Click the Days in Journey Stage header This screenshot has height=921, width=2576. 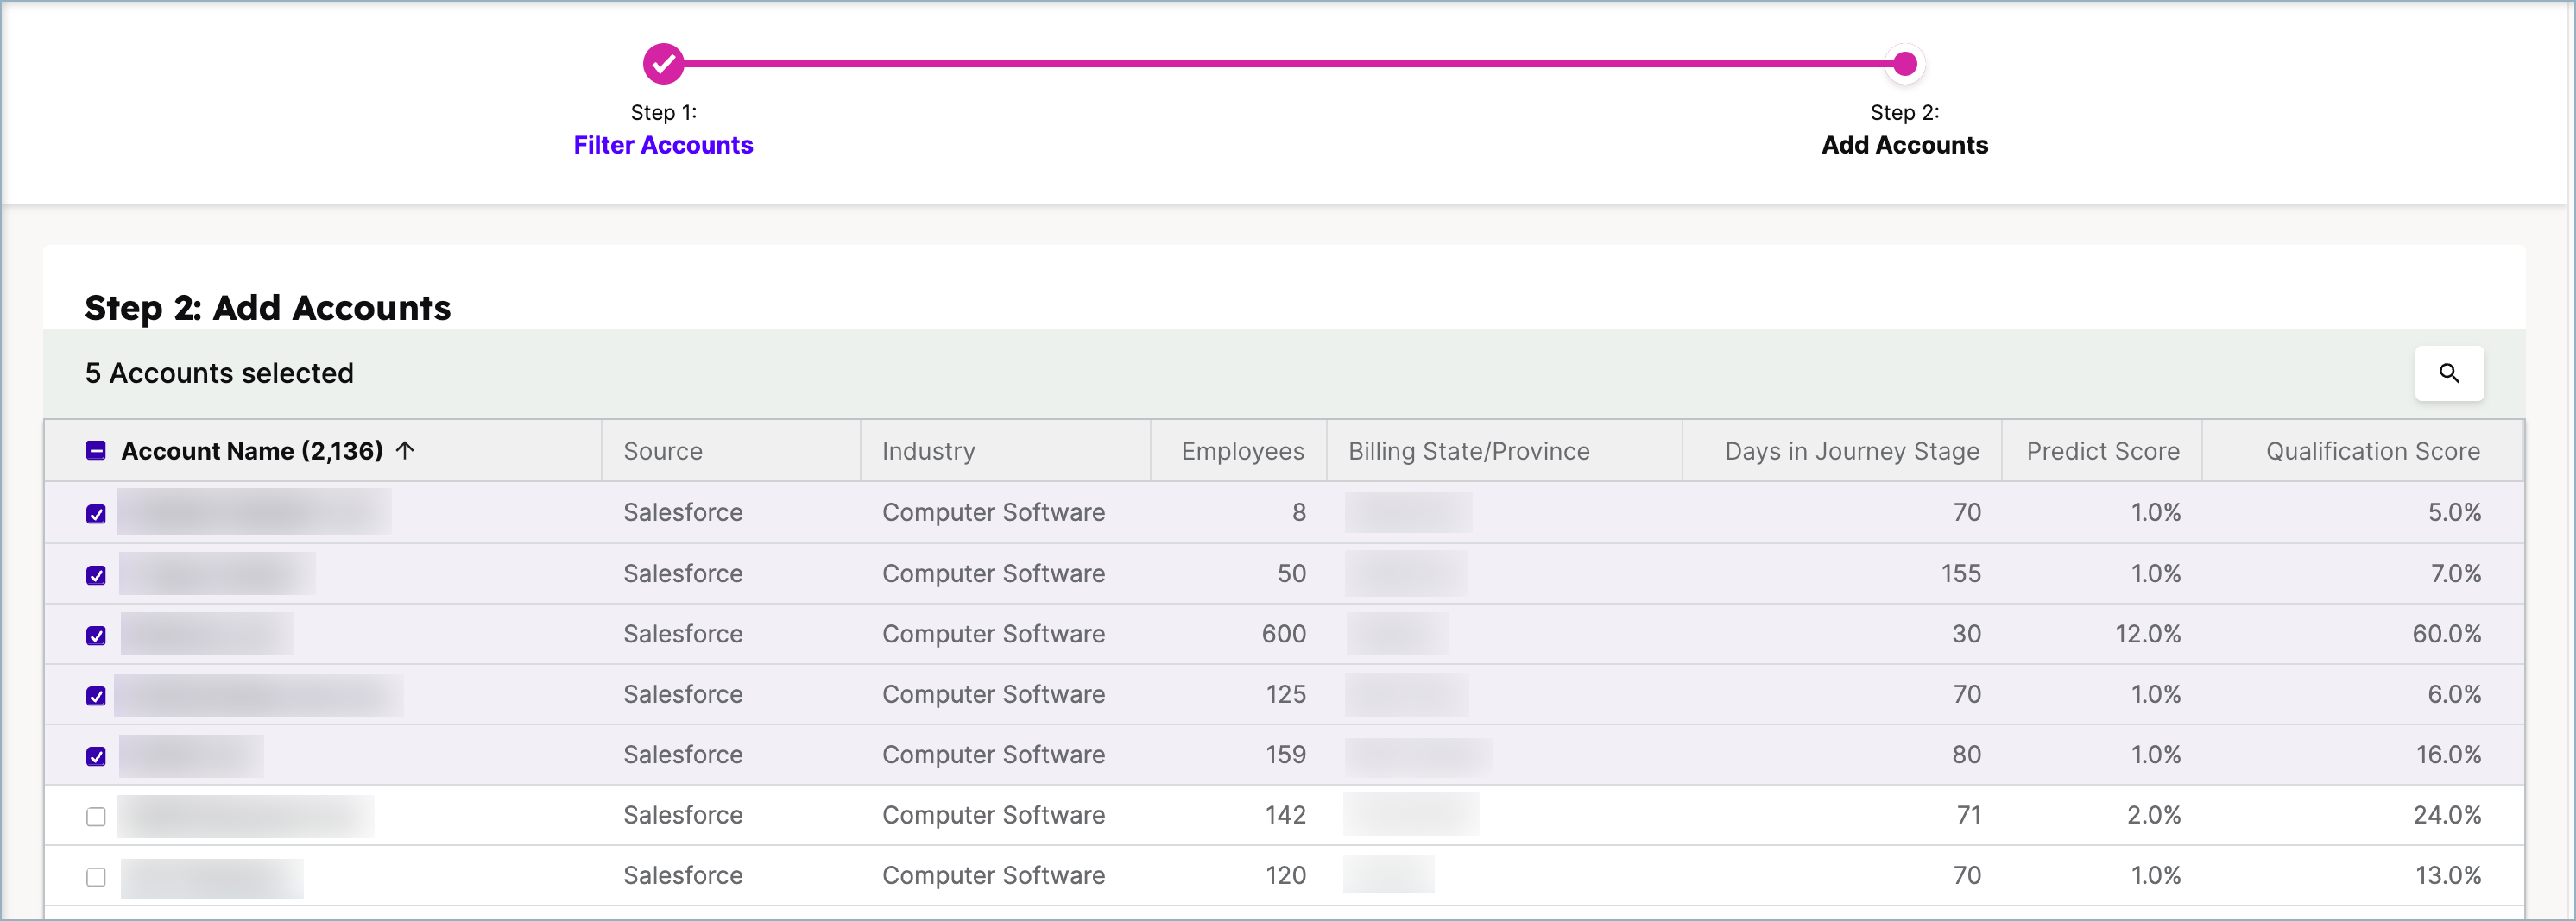point(1851,450)
